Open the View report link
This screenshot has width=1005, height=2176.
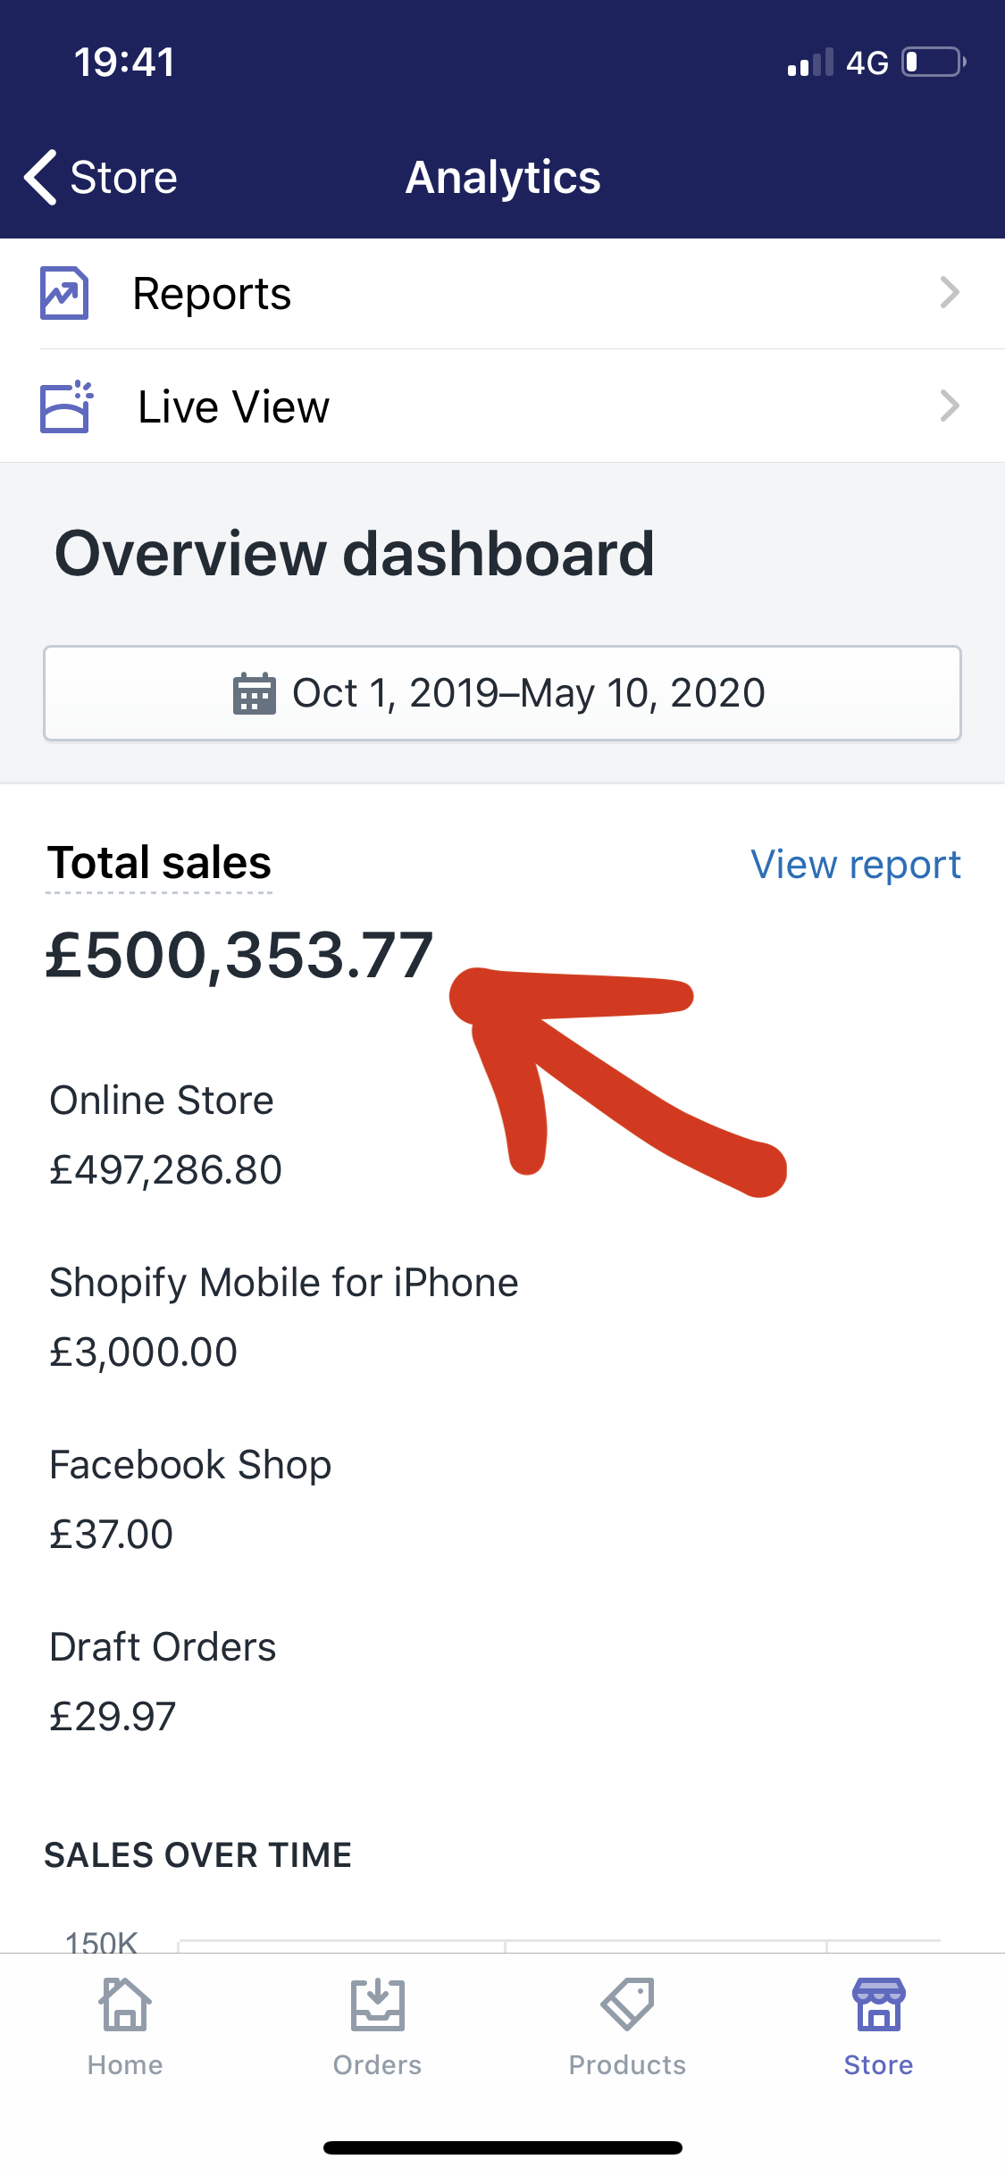(x=855, y=865)
